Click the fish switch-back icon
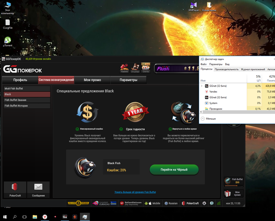This screenshot has height=221, width=275. coord(183,113)
